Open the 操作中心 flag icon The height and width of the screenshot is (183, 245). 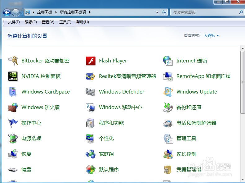(x=13, y=123)
